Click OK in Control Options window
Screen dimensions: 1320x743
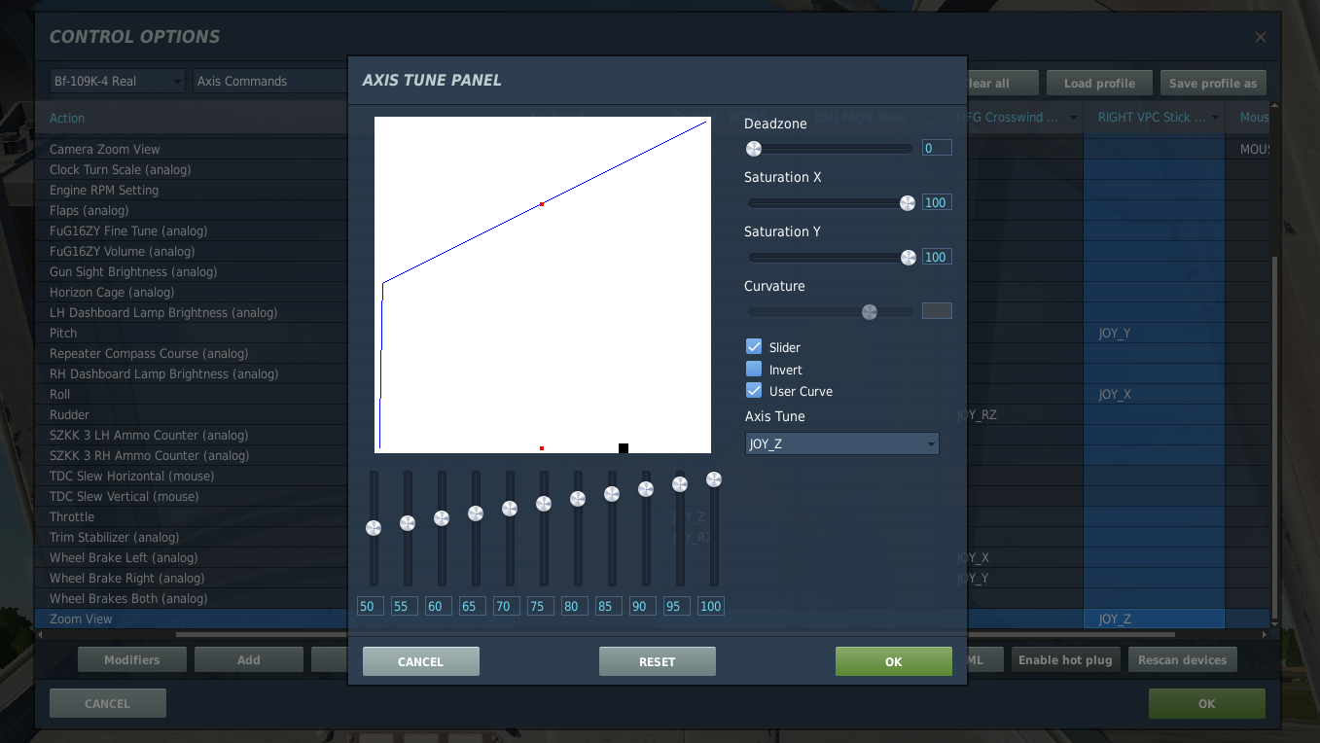[1207, 703]
